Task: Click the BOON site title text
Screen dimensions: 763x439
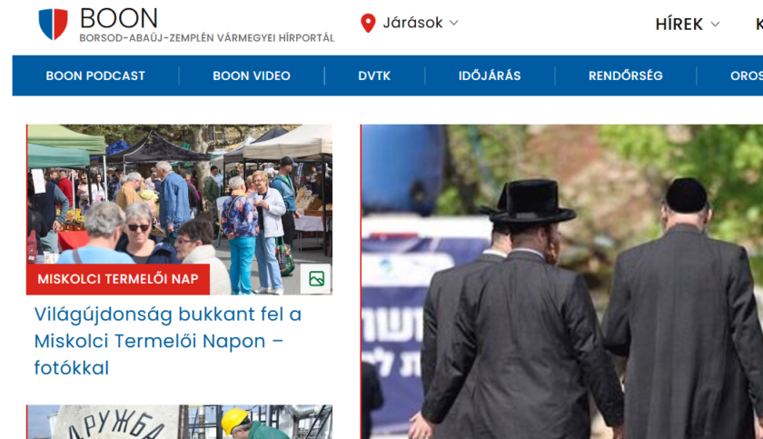Action: (x=119, y=17)
